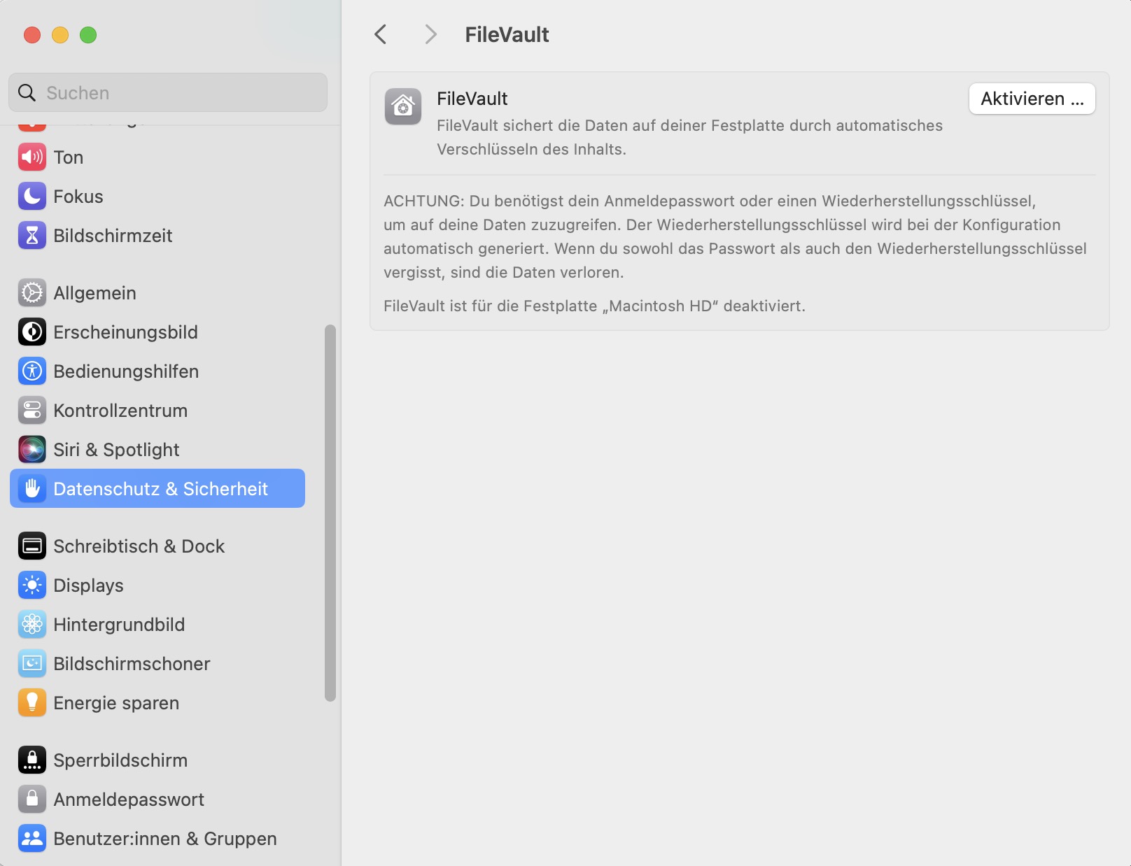Open the Ton sound settings icon
The width and height of the screenshot is (1131, 866).
click(32, 157)
